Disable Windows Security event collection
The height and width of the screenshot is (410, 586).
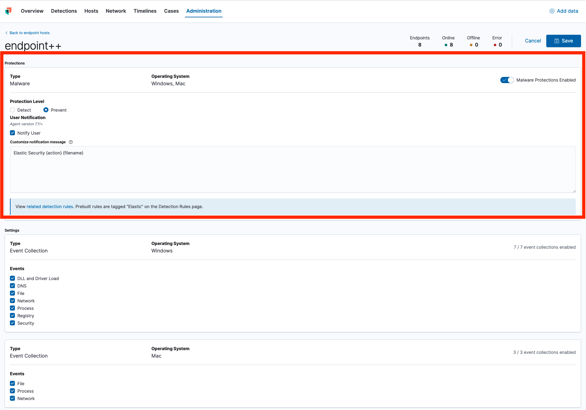click(x=12, y=323)
